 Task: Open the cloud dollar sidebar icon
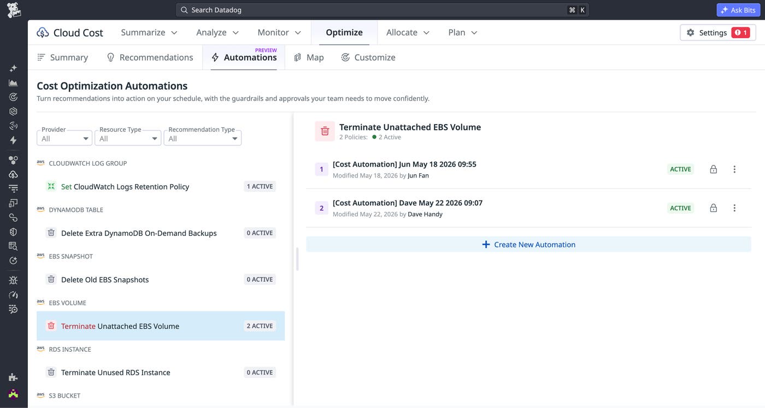tap(13, 175)
